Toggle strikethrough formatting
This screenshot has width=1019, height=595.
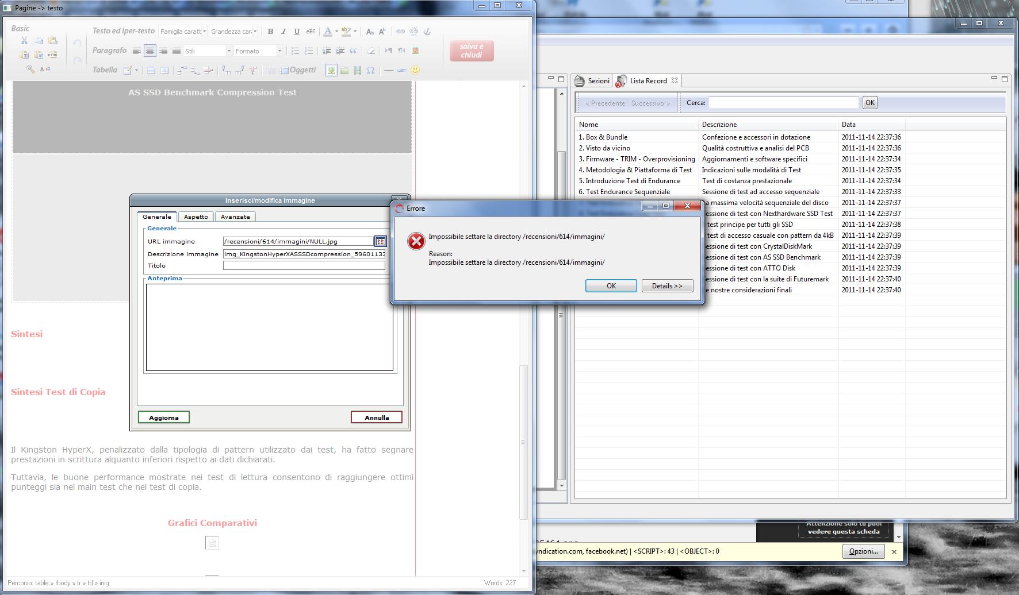[x=311, y=32]
